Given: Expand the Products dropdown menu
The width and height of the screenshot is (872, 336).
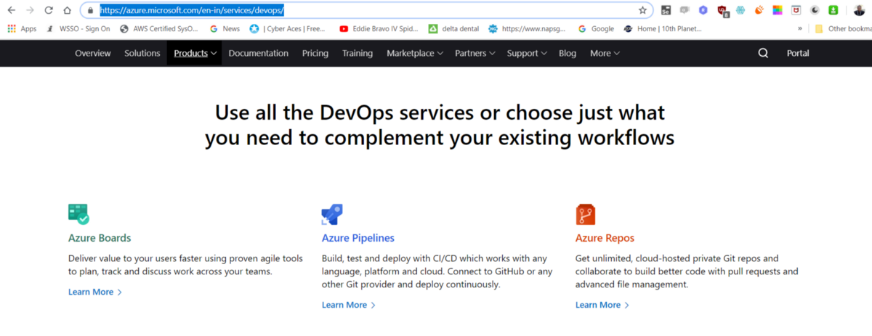Looking at the screenshot, I should pos(195,53).
